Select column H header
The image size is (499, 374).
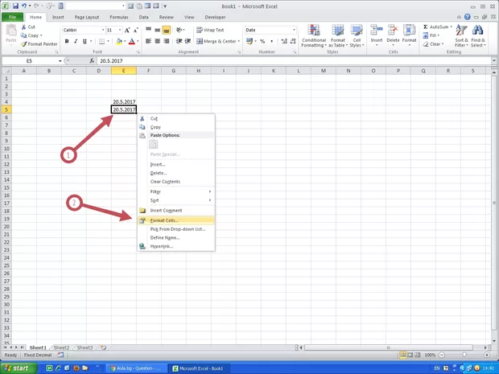click(198, 71)
